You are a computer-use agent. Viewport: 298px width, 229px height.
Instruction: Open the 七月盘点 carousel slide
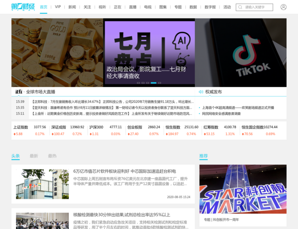[x=149, y=53]
